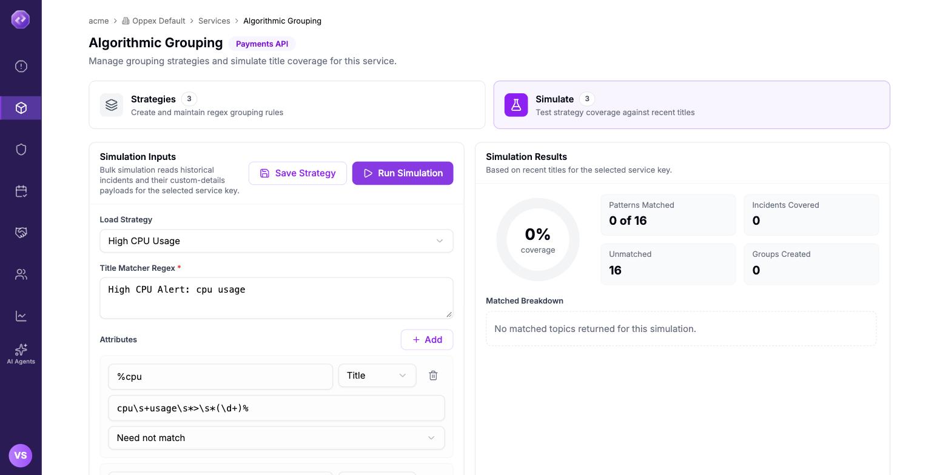The height and width of the screenshot is (475, 937).
Task: Delete the %cpu attribute with trash icon
Action: (x=433, y=376)
